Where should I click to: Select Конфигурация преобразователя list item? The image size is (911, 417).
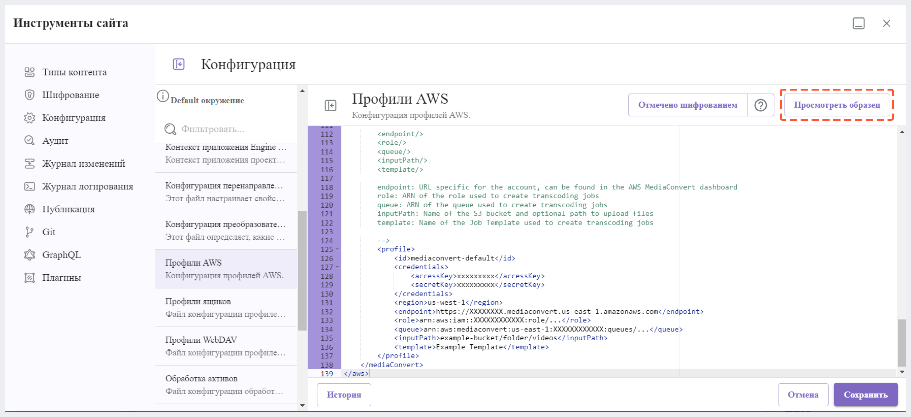click(x=226, y=231)
